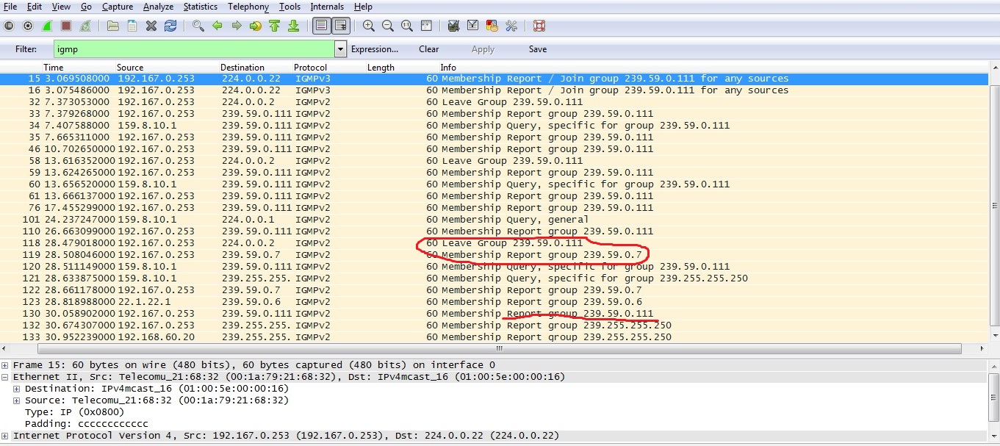This screenshot has width=1000, height=446.
Task: Open a capture file using the folder icon
Action: click(112, 26)
